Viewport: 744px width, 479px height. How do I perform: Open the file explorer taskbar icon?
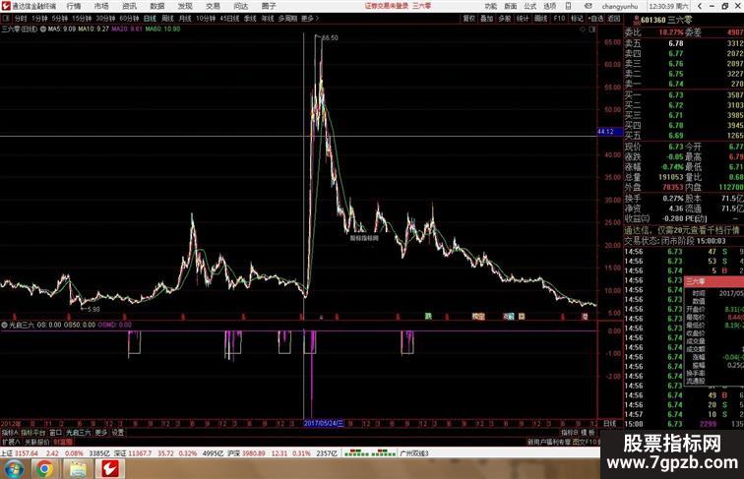[x=78, y=469]
